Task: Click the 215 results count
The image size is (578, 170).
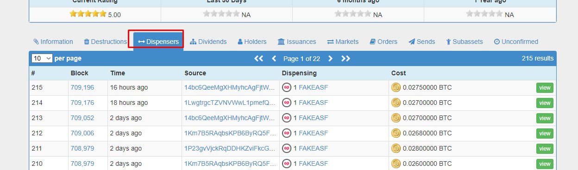Action: pos(537,59)
